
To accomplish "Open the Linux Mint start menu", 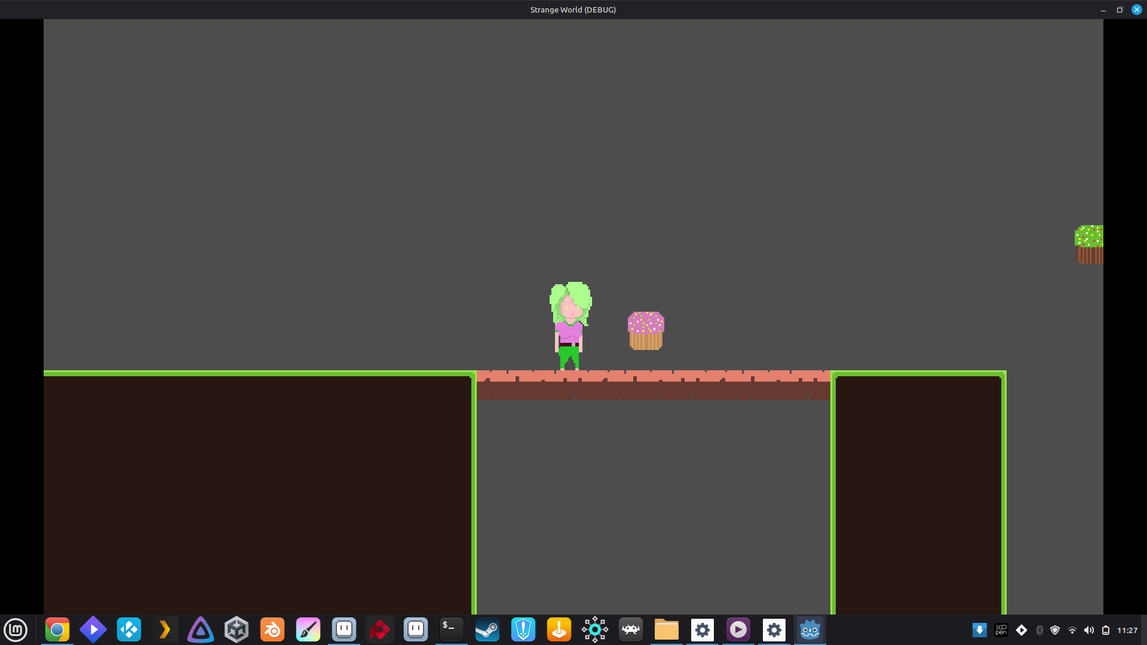I will pyautogui.click(x=16, y=630).
